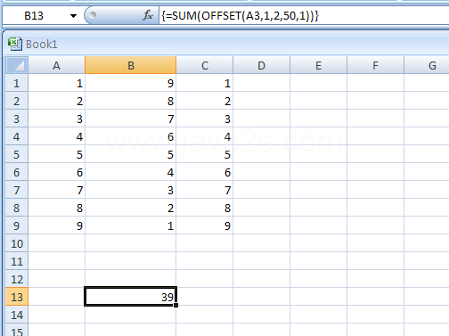Screen dimensions: 449x336
Task: Click cell B7 containing 3
Action: point(131,190)
